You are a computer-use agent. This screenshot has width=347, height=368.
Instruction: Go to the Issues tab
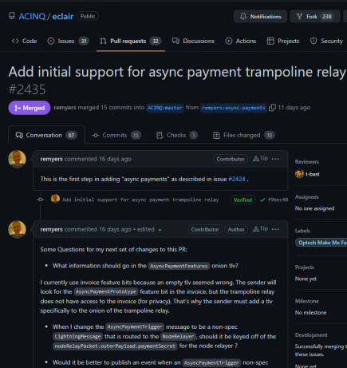[68, 41]
